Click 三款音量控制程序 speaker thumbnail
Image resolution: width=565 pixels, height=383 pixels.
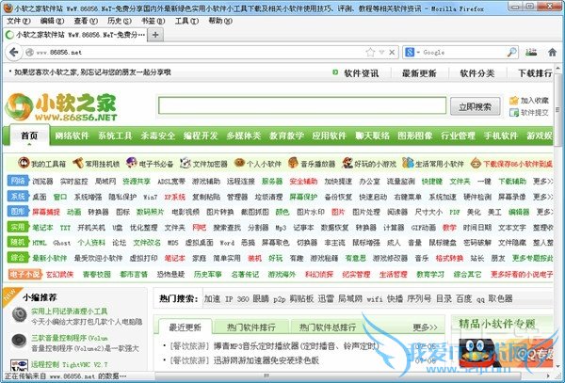coord(19,341)
